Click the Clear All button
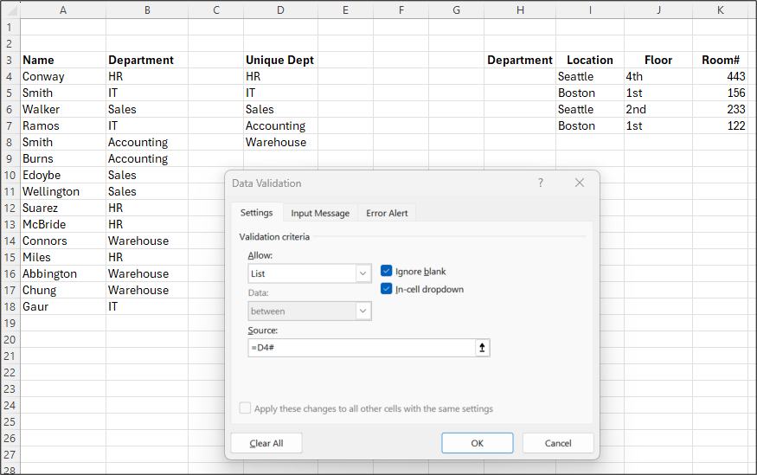This screenshot has width=757, height=475. (x=266, y=443)
